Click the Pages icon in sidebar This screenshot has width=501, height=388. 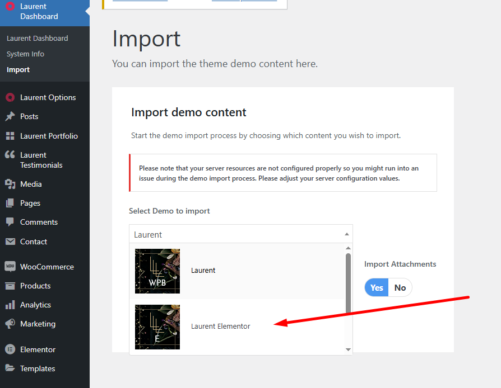10,203
